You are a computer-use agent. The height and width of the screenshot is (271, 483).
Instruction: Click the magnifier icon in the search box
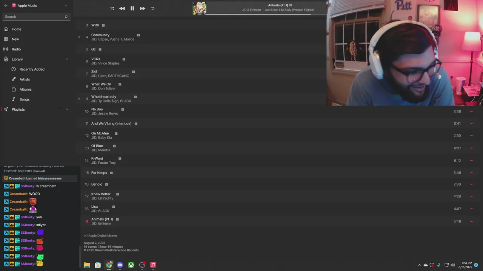click(x=66, y=17)
